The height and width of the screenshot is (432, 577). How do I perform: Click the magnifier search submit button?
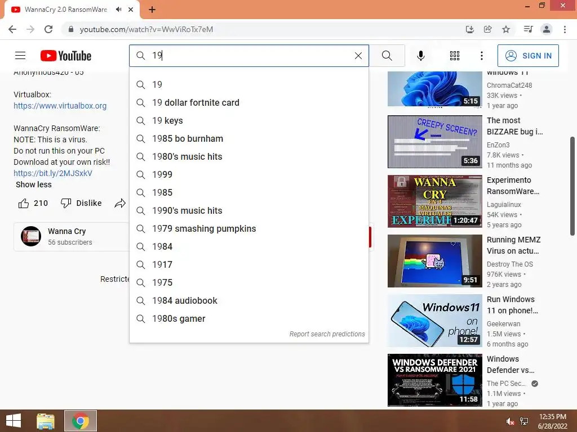(387, 56)
